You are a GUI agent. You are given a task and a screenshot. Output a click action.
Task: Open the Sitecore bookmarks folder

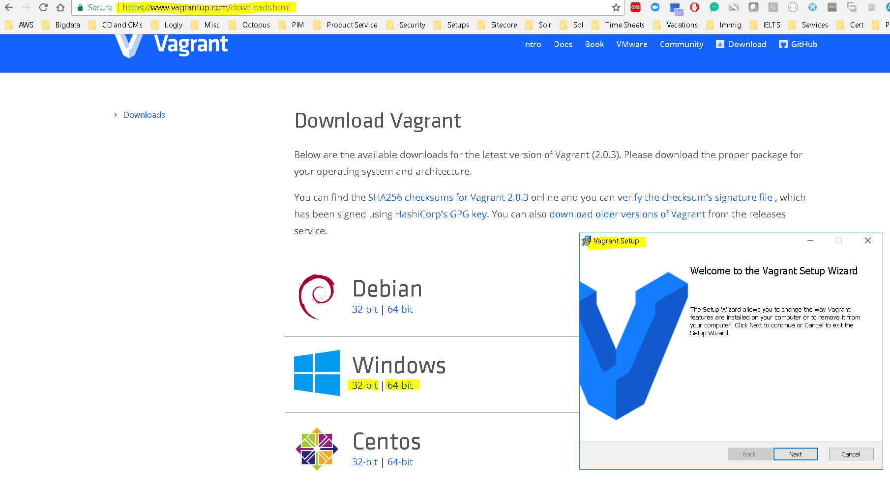coord(498,25)
